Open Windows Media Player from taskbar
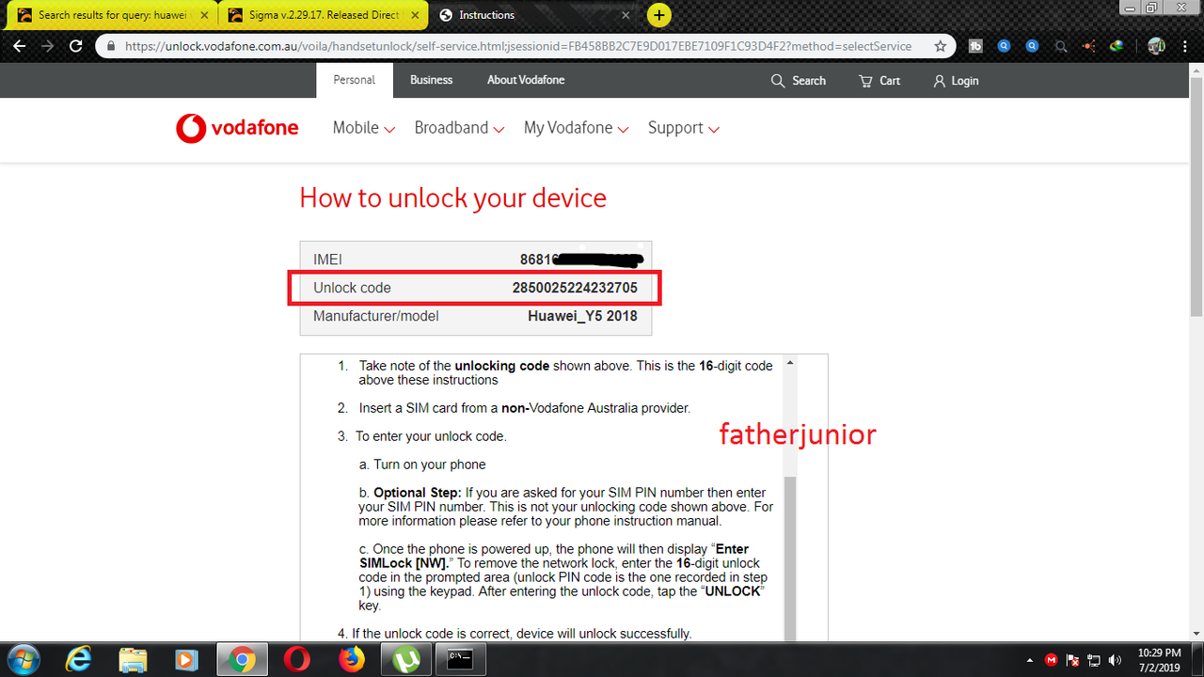This screenshot has width=1204, height=677. pyautogui.click(x=187, y=660)
